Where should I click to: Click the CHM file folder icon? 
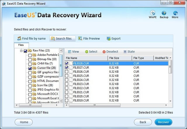tap(34, 64)
